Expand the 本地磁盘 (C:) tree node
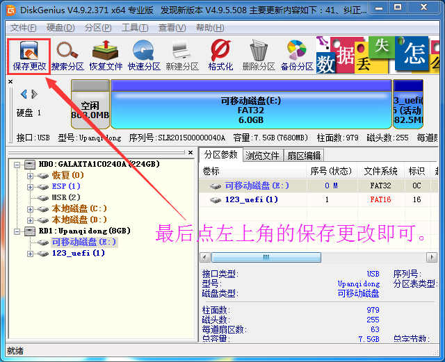 (30, 209)
